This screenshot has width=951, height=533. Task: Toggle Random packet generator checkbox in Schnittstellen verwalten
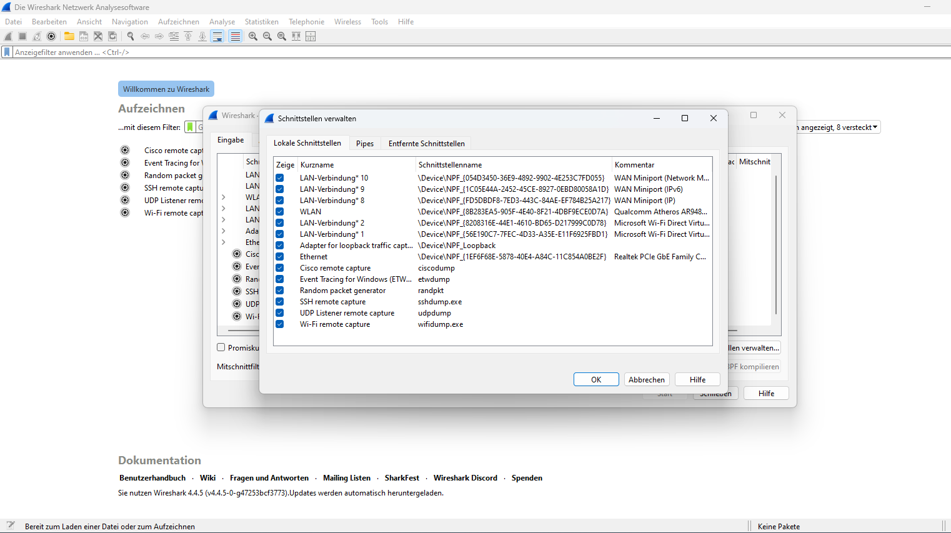pyautogui.click(x=279, y=291)
